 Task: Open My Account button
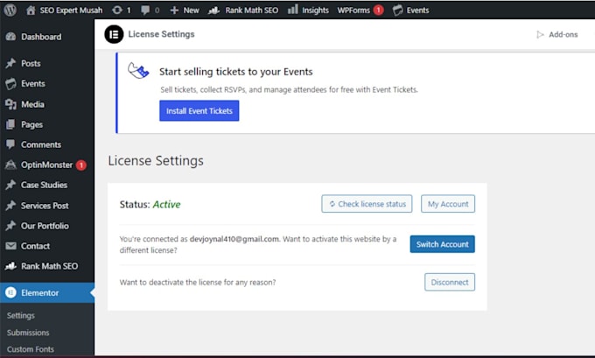coord(448,204)
